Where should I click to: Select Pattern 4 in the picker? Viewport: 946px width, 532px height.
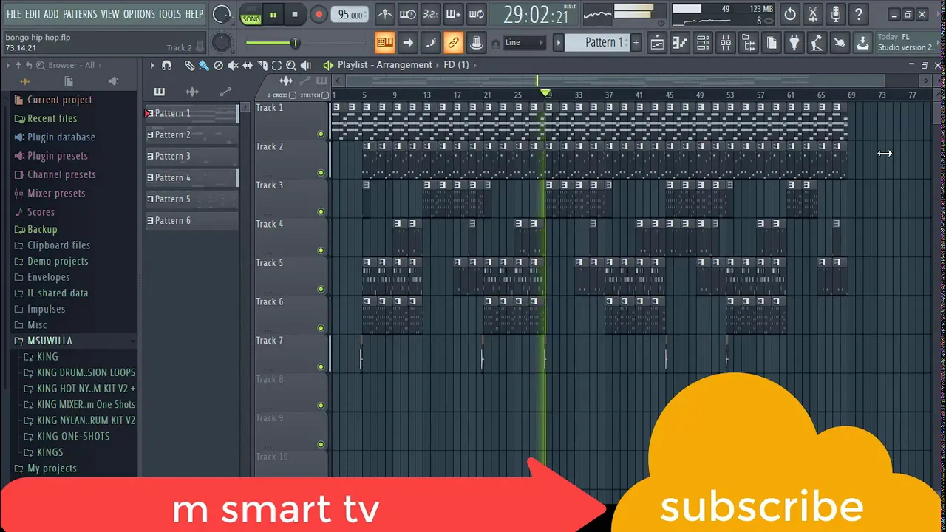[x=192, y=177]
